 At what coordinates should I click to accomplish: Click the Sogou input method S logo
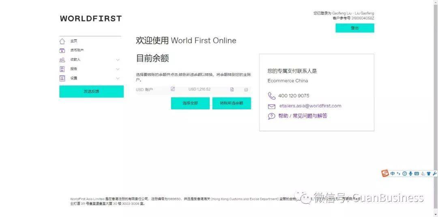[385, 173]
